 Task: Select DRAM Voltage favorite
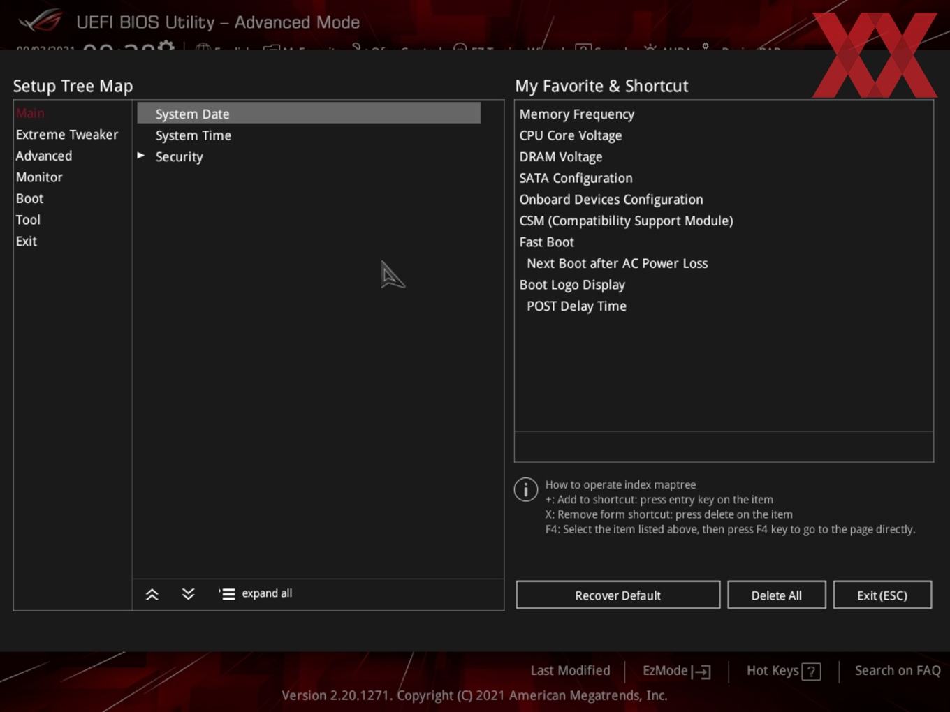click(x=561, y=157)
